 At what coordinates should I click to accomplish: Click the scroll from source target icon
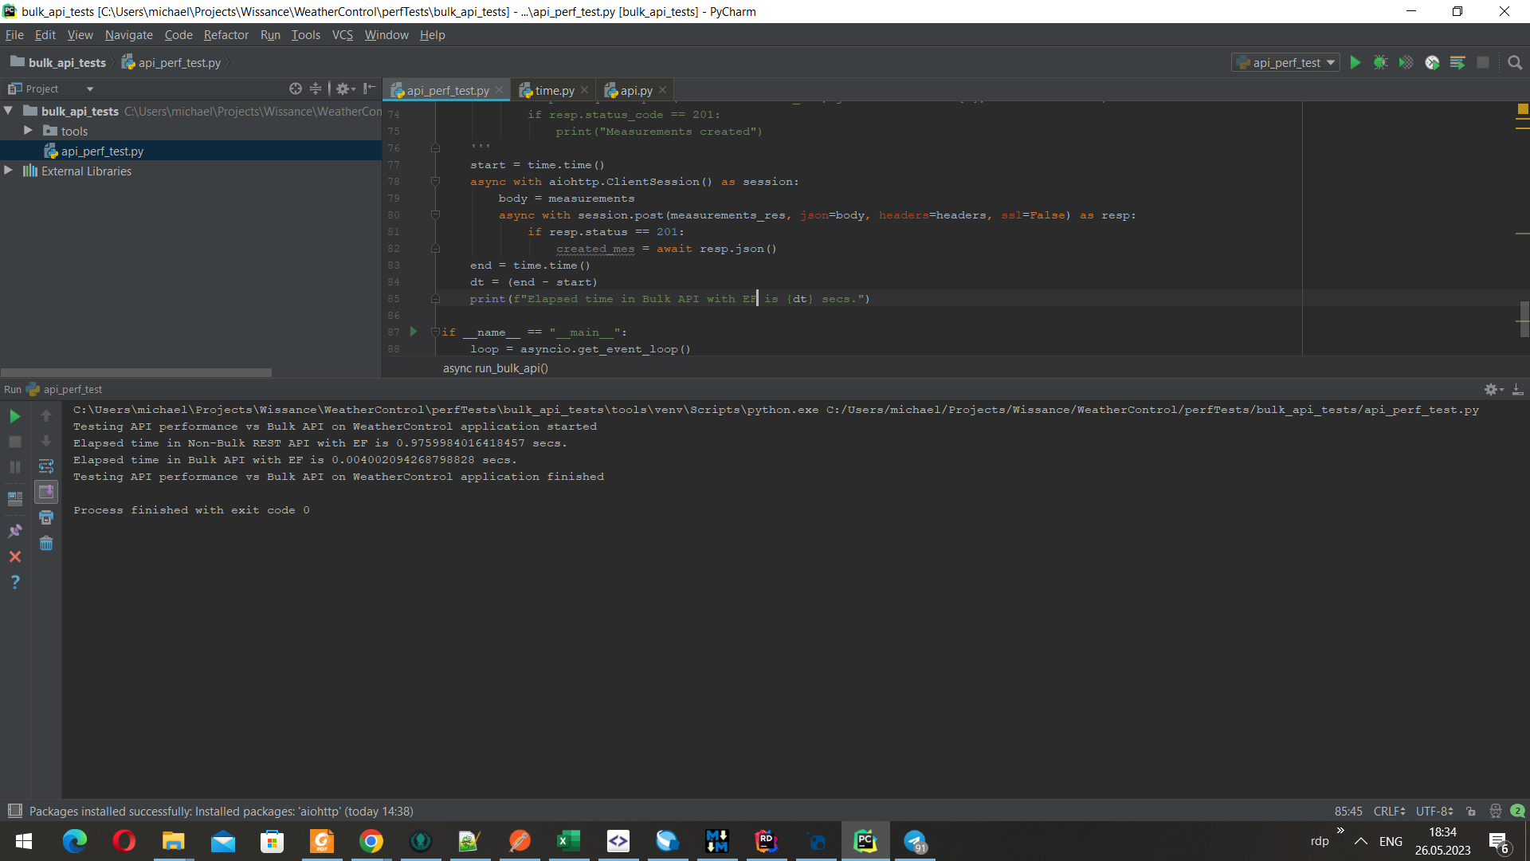click(x=296, y=88)
